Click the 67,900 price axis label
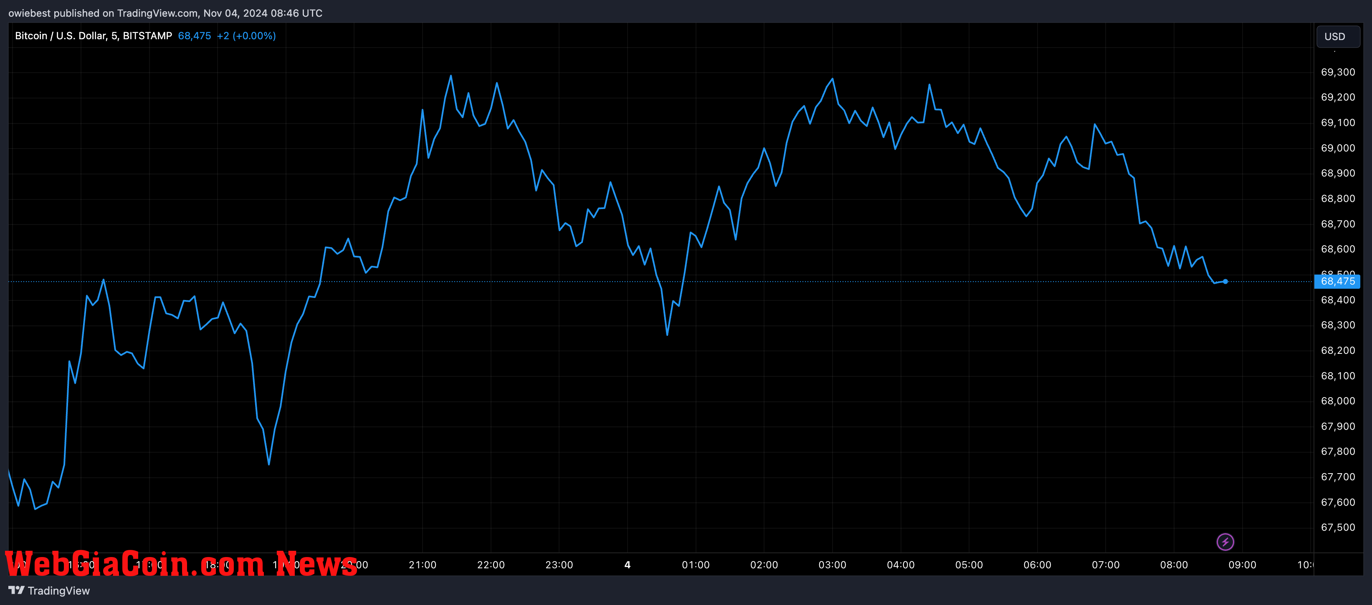This screenshot has width=1372, height=605. coord(1338,426)
